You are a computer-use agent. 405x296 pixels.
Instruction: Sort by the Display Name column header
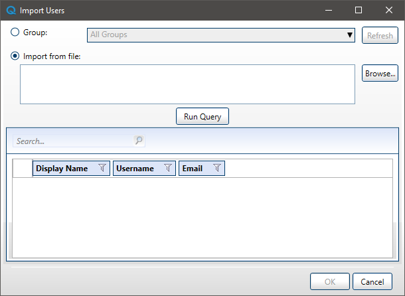tap(62, 169)
